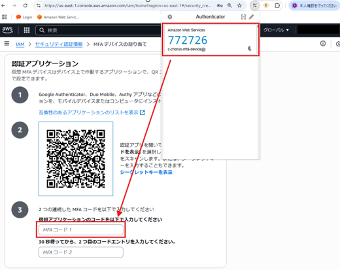Screen dimensions: 340x270
Task: Click the code countdown timer indicator
Action: (x=250, y=48)
